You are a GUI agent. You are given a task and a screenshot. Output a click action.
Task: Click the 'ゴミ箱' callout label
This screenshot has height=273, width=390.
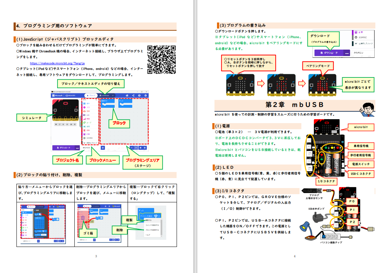pyautogui.click(x=88, y=233)
